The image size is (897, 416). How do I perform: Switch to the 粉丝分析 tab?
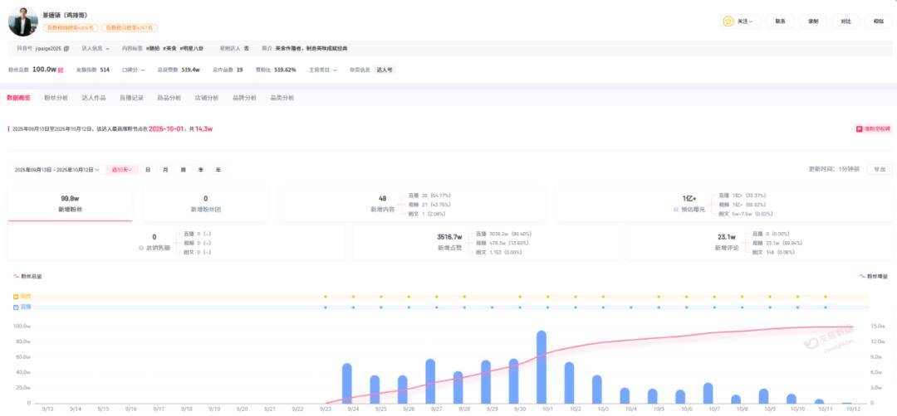(x=54, y=98)
